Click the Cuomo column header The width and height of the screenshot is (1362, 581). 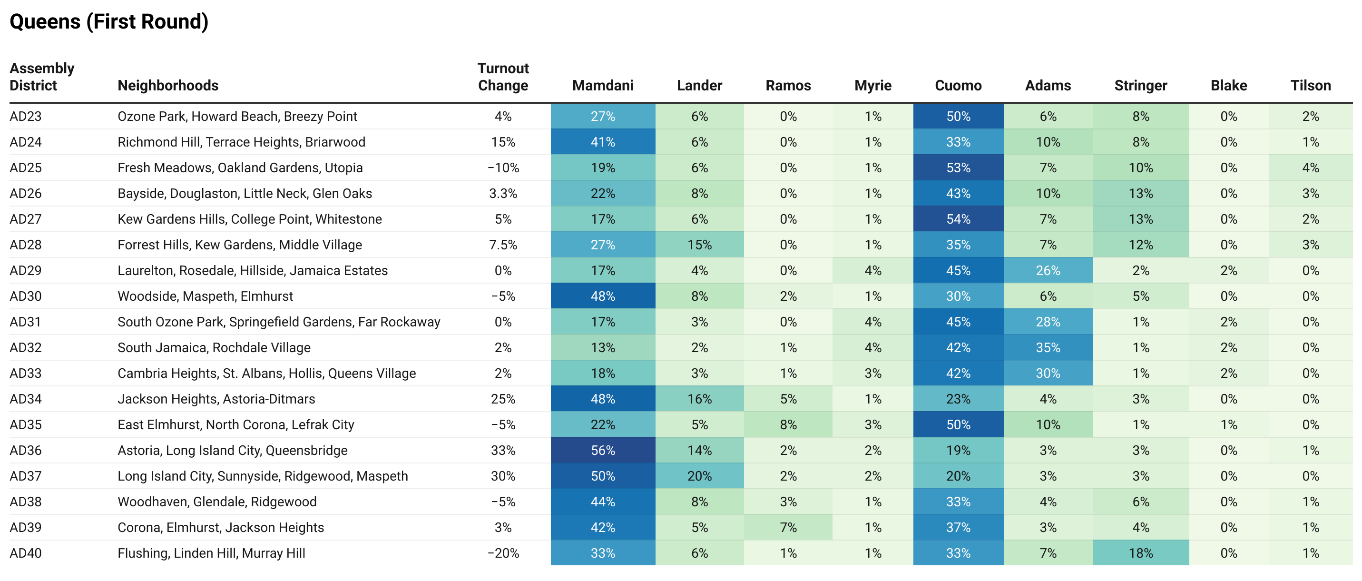pos(958,85)
